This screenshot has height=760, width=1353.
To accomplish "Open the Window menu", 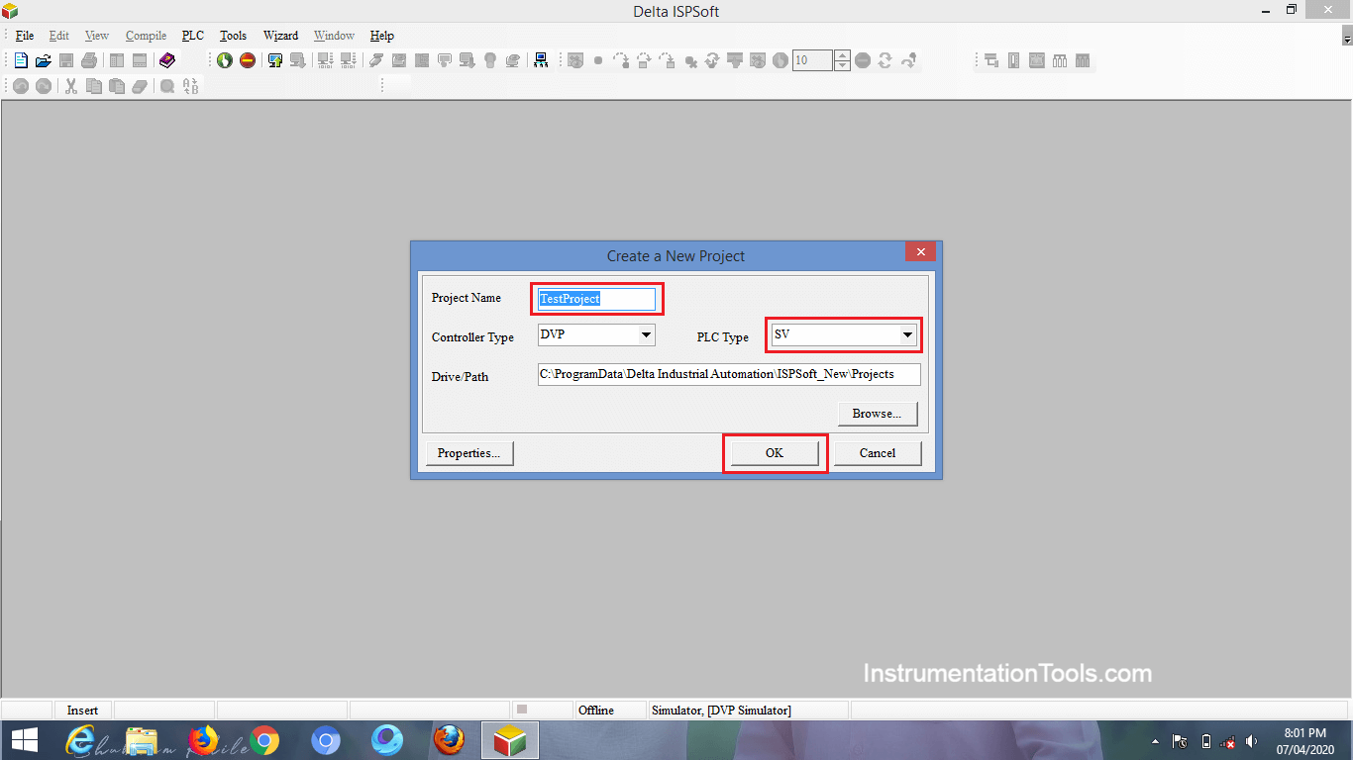I will [334, 36].
